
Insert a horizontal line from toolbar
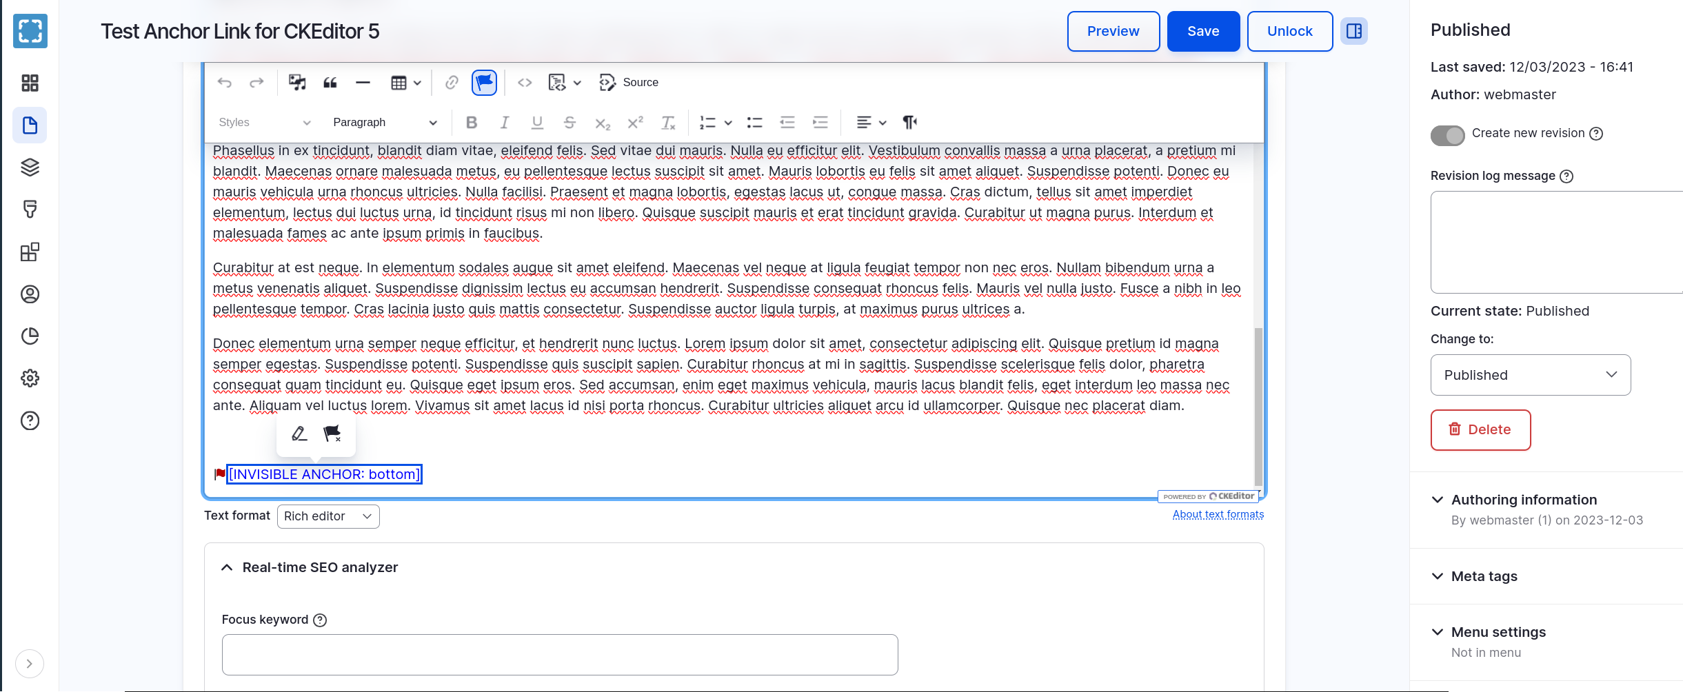[x=363, y=83]
